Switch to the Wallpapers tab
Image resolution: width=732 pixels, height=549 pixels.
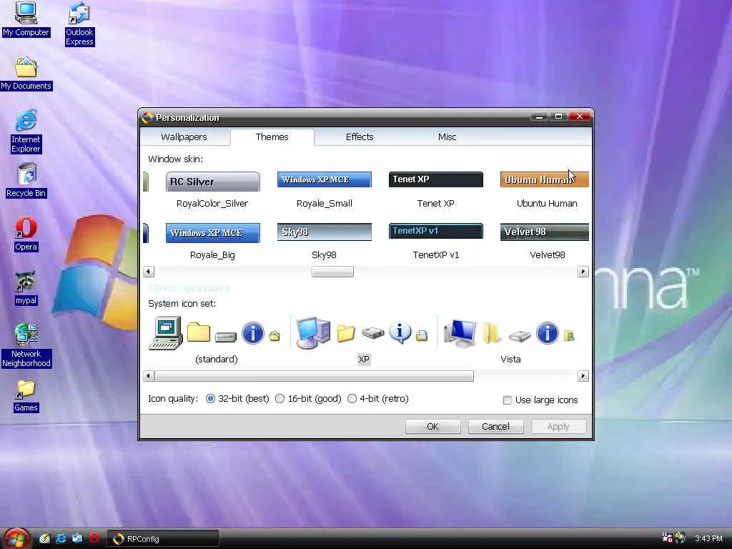pyautogui.click(x=184, y=137)
